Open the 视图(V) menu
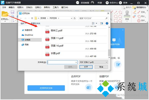Image resolution: width=149 pixels, height=100 pixels. (20, 7)
